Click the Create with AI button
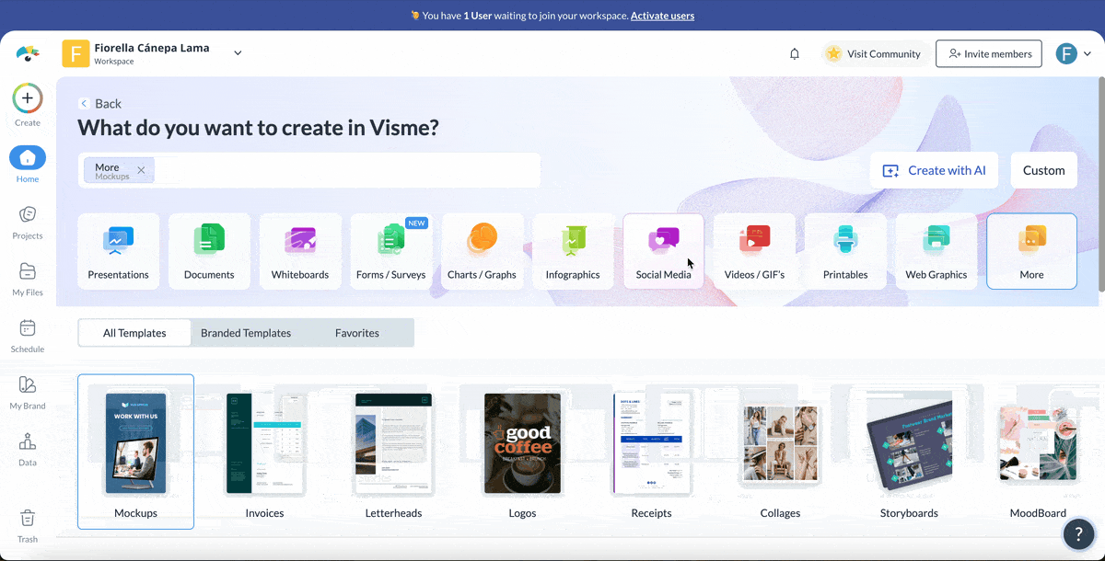This screenshot has height=561, width=1105. click(x=934, y=170)
